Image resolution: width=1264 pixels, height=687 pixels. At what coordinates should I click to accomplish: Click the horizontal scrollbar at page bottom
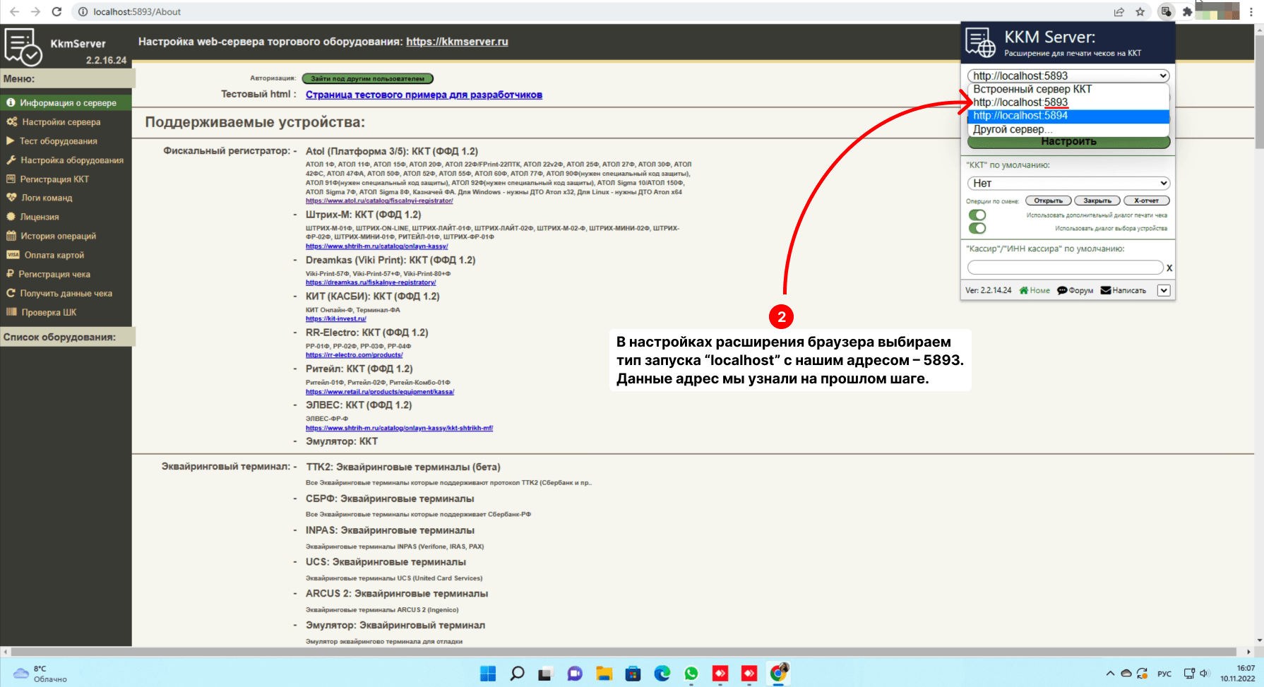tap(624, 652)
